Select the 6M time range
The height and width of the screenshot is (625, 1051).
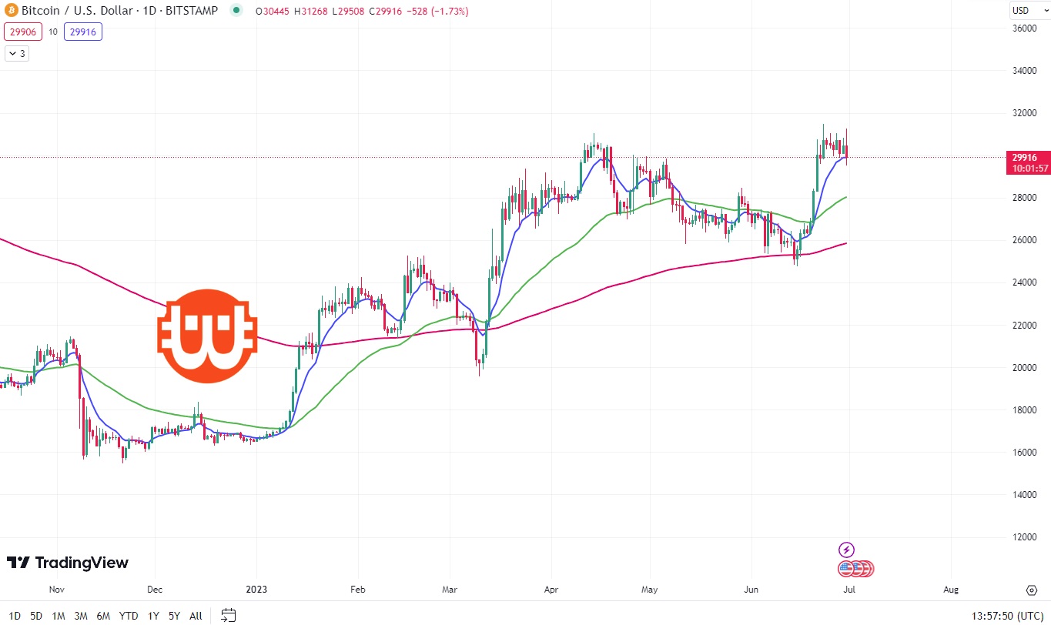pos(103,616)
